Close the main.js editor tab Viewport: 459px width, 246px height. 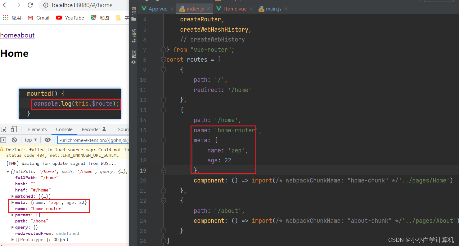tap(286, 9)
